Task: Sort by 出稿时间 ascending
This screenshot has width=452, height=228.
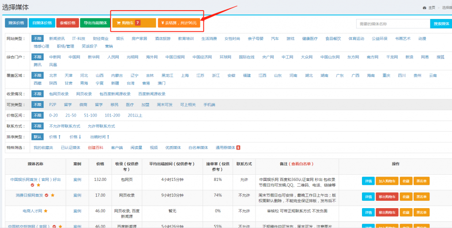Action: [99, 137]
